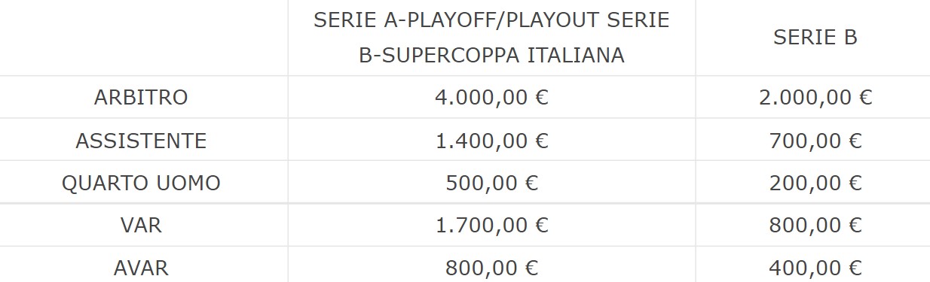This screenshot has height=282, width=930.
Task: Select the ASSISTENTE row label
Action: click(x=141, y=141)
